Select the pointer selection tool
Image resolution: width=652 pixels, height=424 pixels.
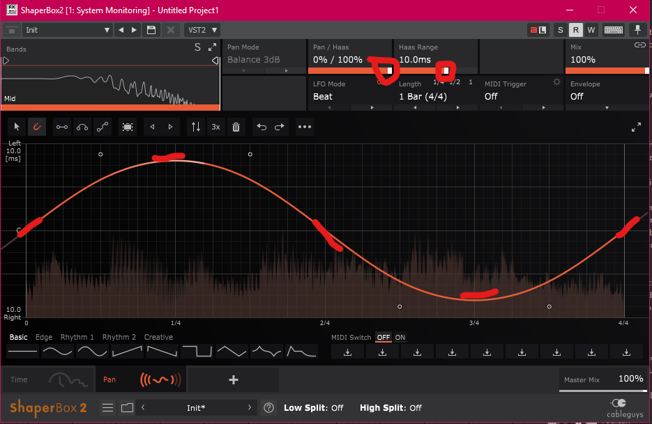(17, 127)
